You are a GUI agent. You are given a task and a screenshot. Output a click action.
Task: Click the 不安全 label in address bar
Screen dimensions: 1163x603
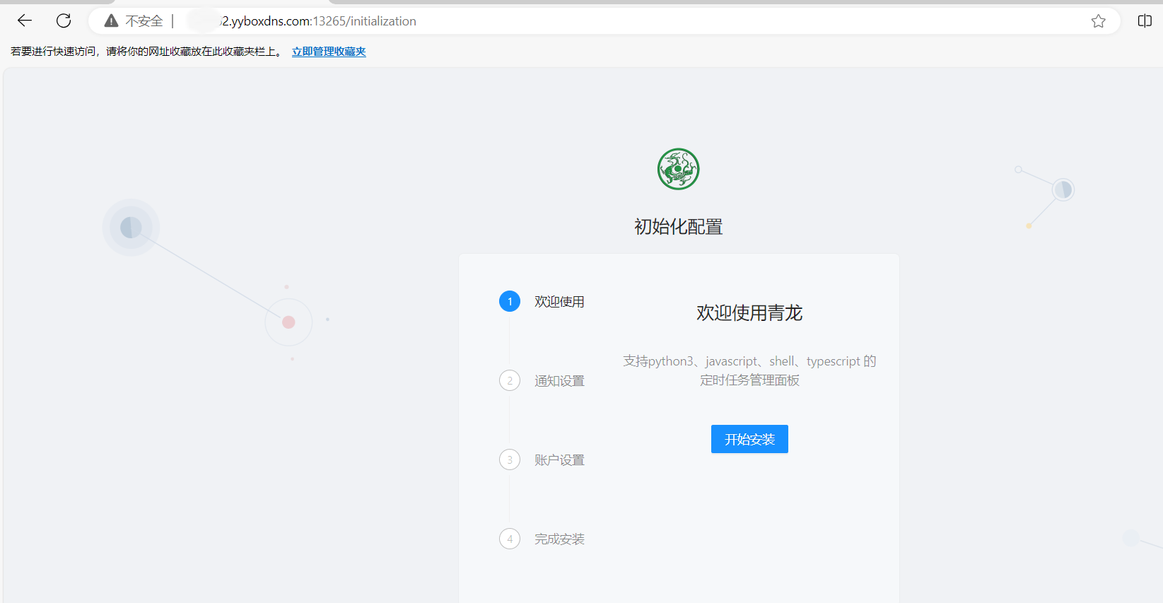(144, 21)
